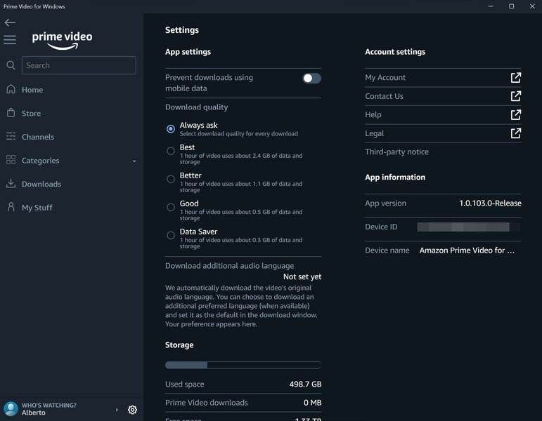This screenshot has height=421, width=542.
Task: Click the Alberto profile avatar
Action: point(11,409)
